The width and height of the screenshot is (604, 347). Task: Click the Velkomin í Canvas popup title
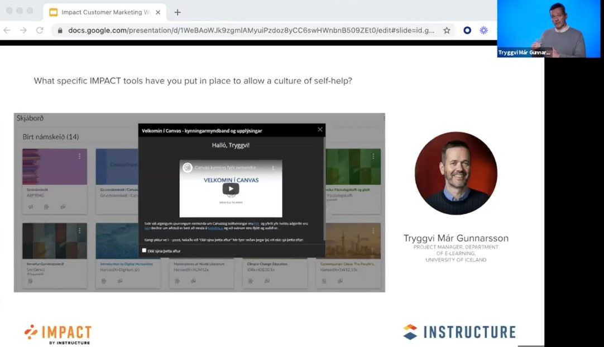(202, 131)
